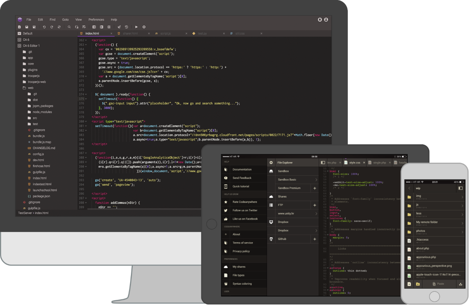Select CHANGELOG.md in the file tree

44,148
